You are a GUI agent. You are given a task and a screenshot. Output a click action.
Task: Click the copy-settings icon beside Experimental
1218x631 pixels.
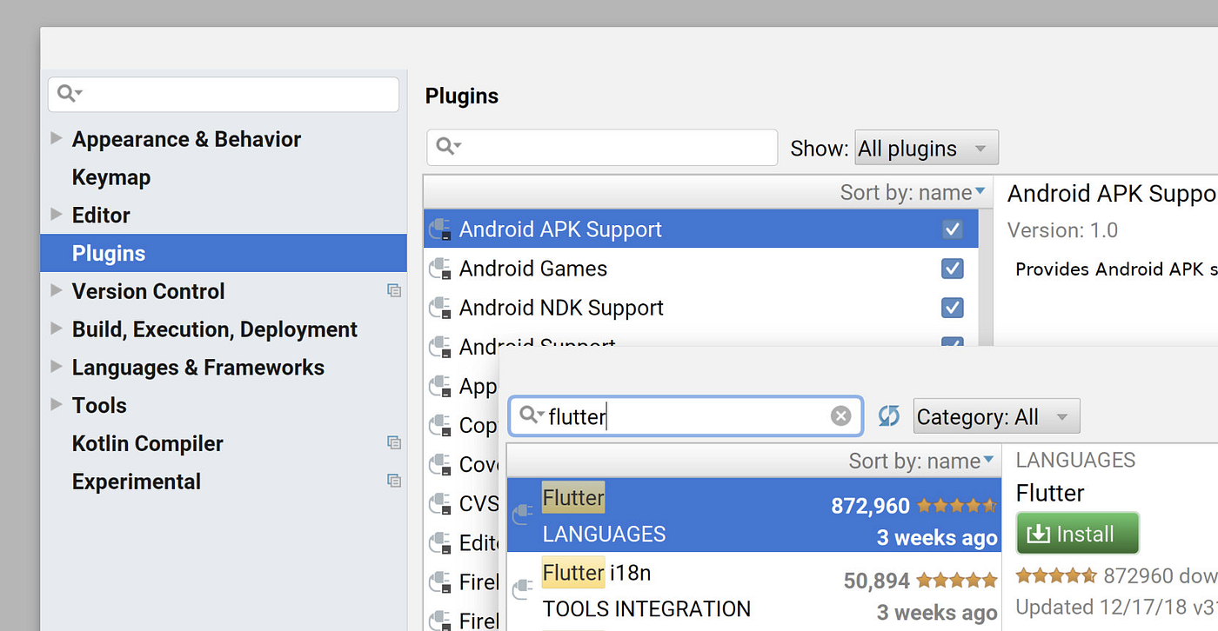coord(394,480)
